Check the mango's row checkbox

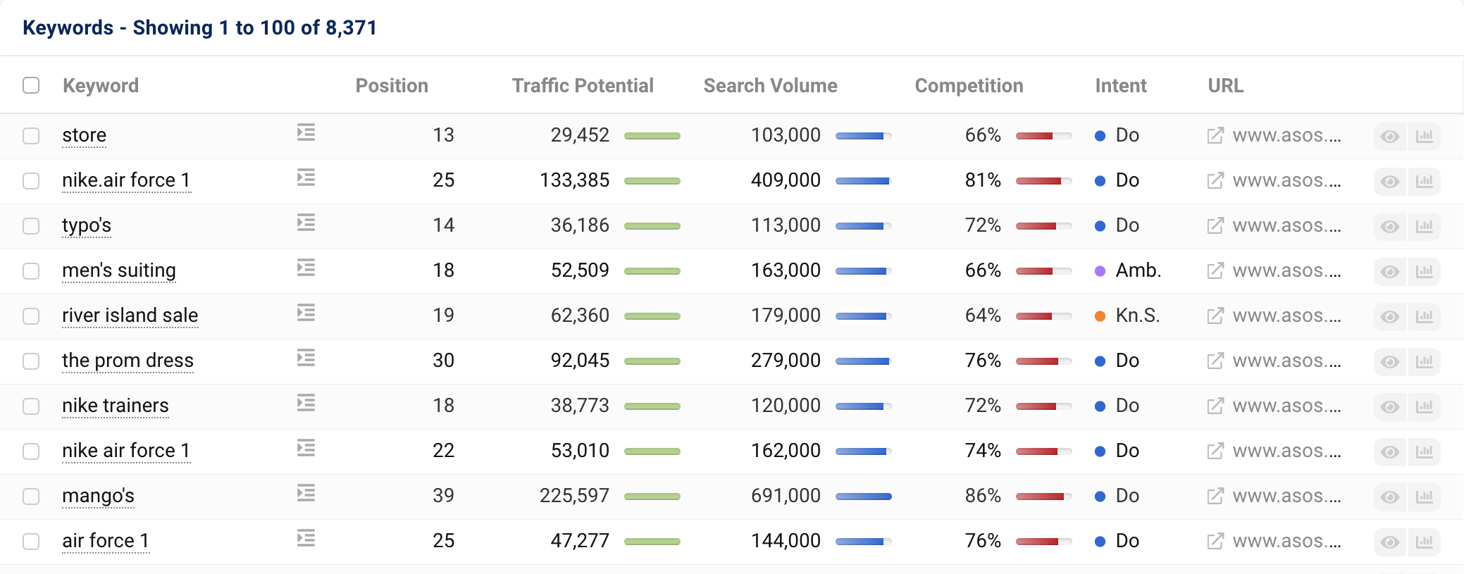point(31,496)
